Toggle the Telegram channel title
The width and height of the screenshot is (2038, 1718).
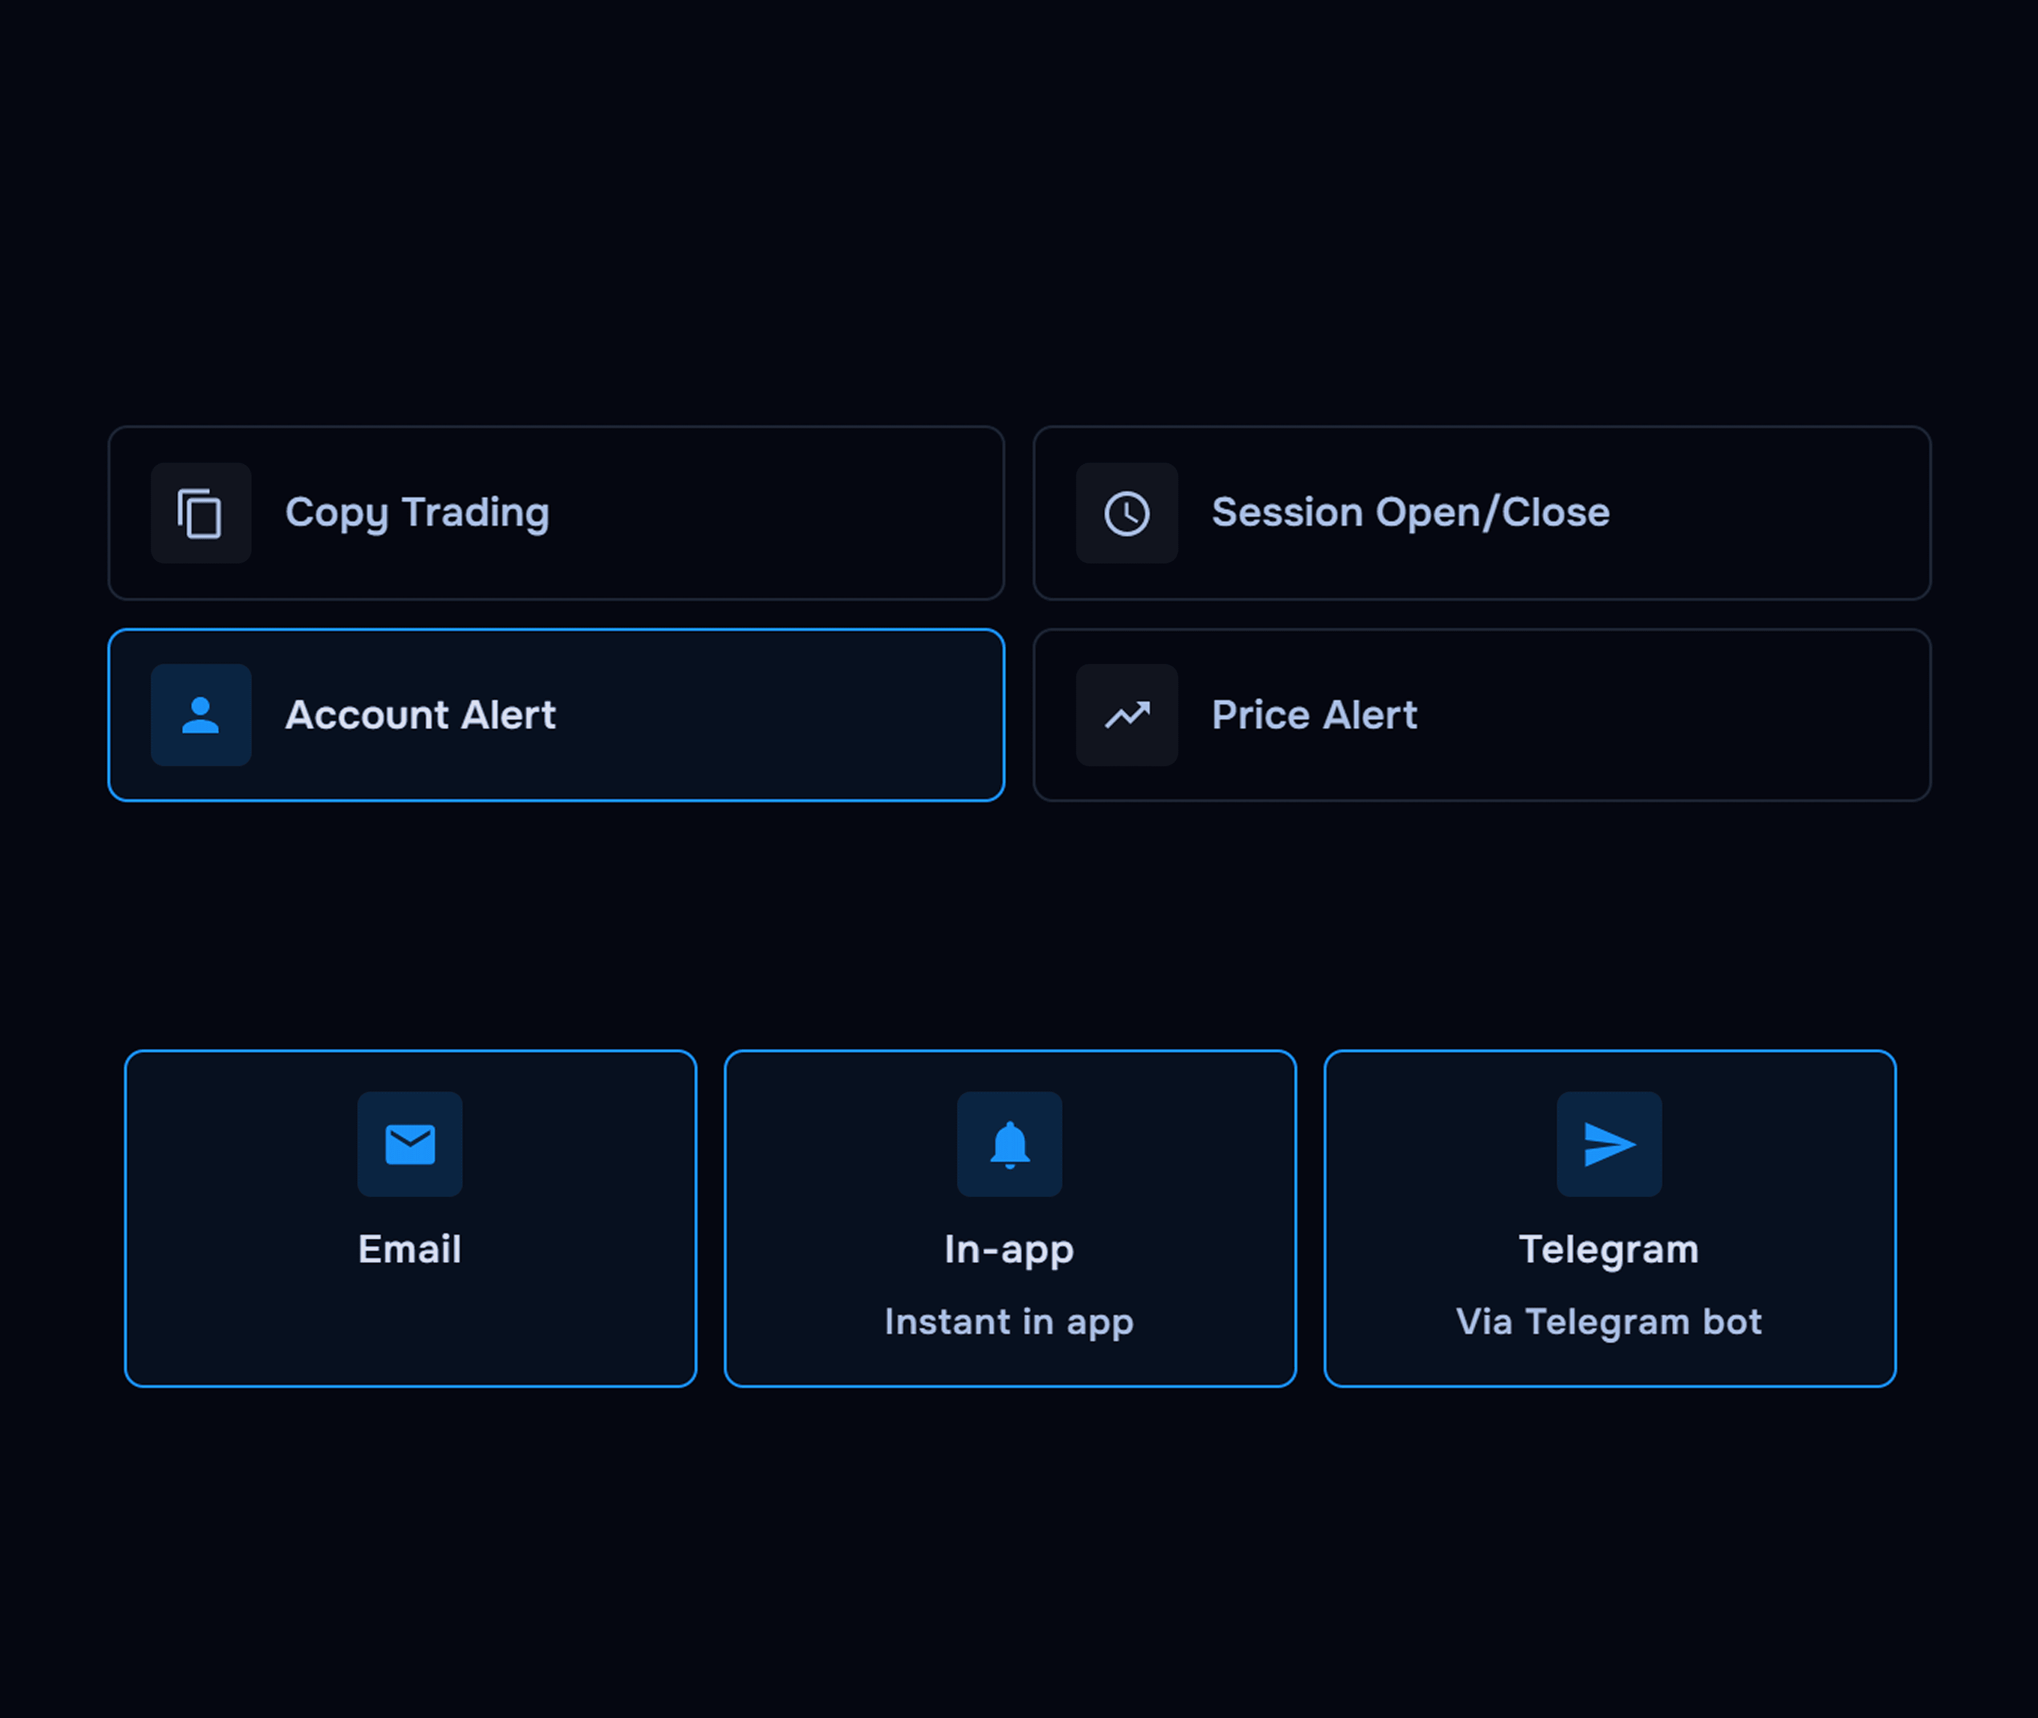pyautogui.click(x=1609, y=1249)
